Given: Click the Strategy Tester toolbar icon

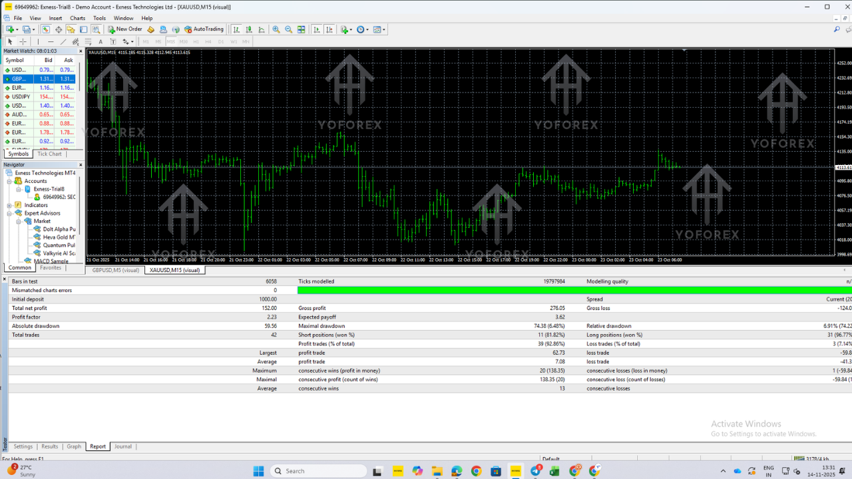Looking at the screenshot, I should pos(97,29).
